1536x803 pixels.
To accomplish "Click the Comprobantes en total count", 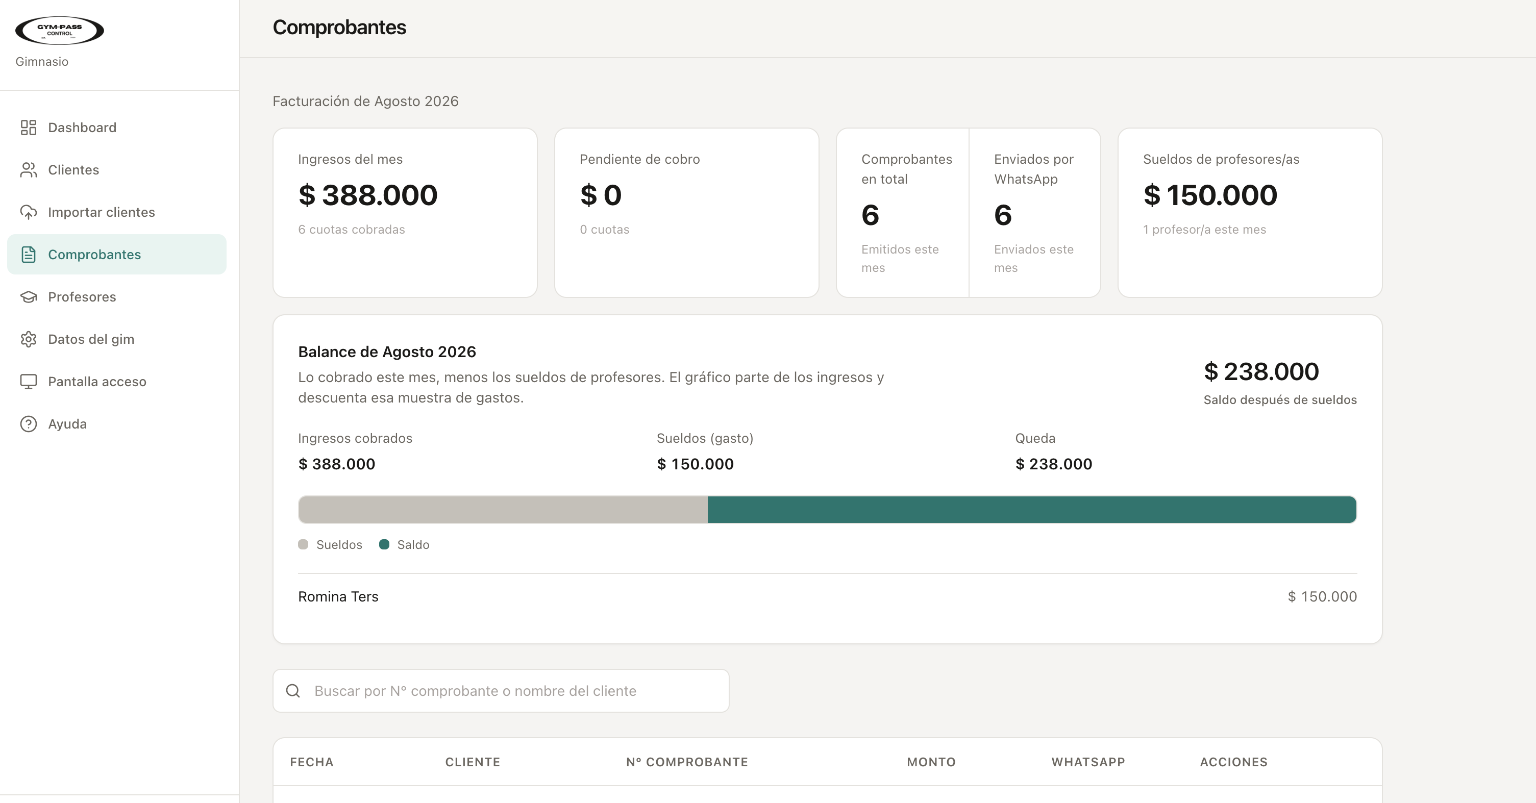I will pos(870,215).
